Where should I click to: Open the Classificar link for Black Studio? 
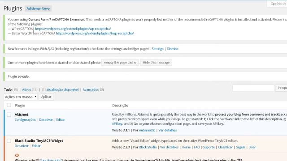point(225,147)
